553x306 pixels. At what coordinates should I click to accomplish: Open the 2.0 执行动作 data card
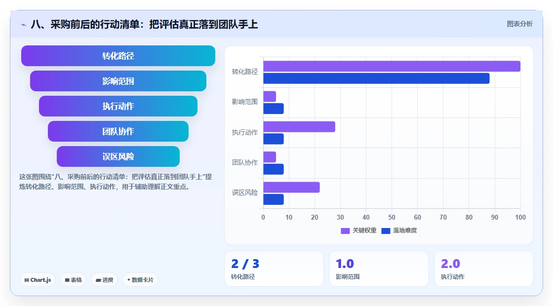click(x=484, y=268)
